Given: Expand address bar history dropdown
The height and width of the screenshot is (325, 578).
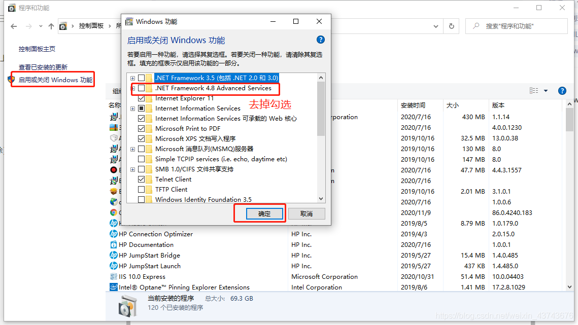Looking at the screenshot, I should tap(436, 26).
